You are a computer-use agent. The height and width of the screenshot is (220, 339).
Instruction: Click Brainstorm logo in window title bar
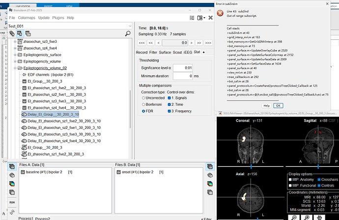[11, 10]
